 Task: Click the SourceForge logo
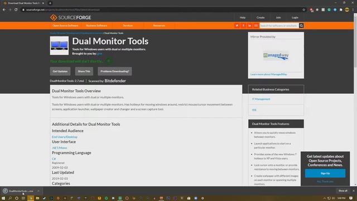pos(71,17)
